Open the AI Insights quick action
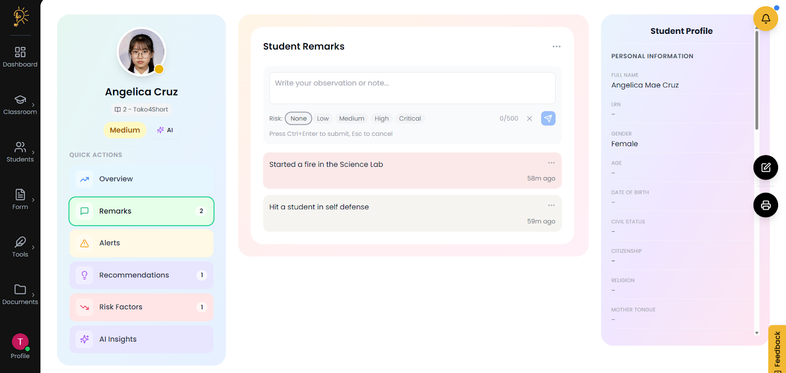The image size is (786, 373). click(x=141, y=339)
